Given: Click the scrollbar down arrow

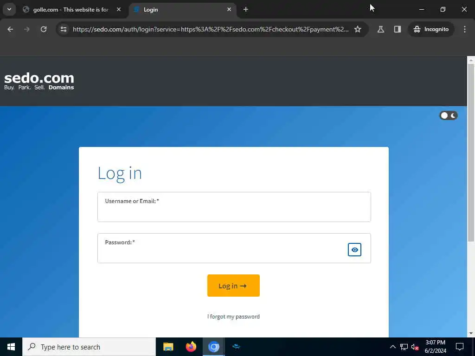Looking at the screenshot, I should pos(471,333).
